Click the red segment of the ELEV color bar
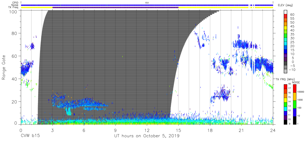307x141 pixels. (x=285, y=16)
